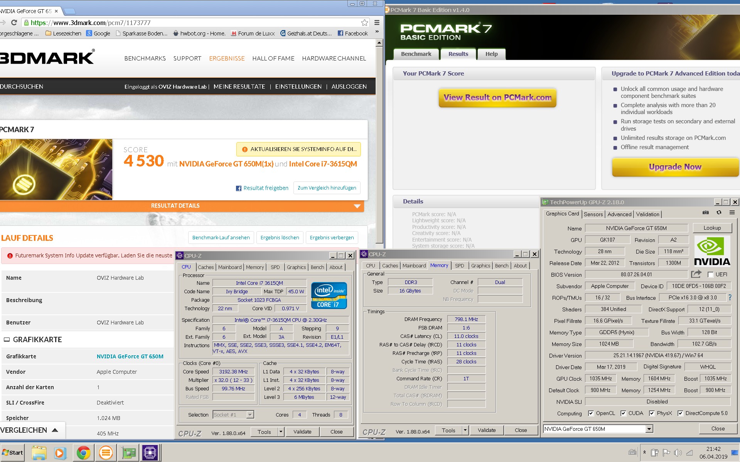740x462 pixels.
Task: Toggle the OpenCL checkbox
Action: coord(591,413)
